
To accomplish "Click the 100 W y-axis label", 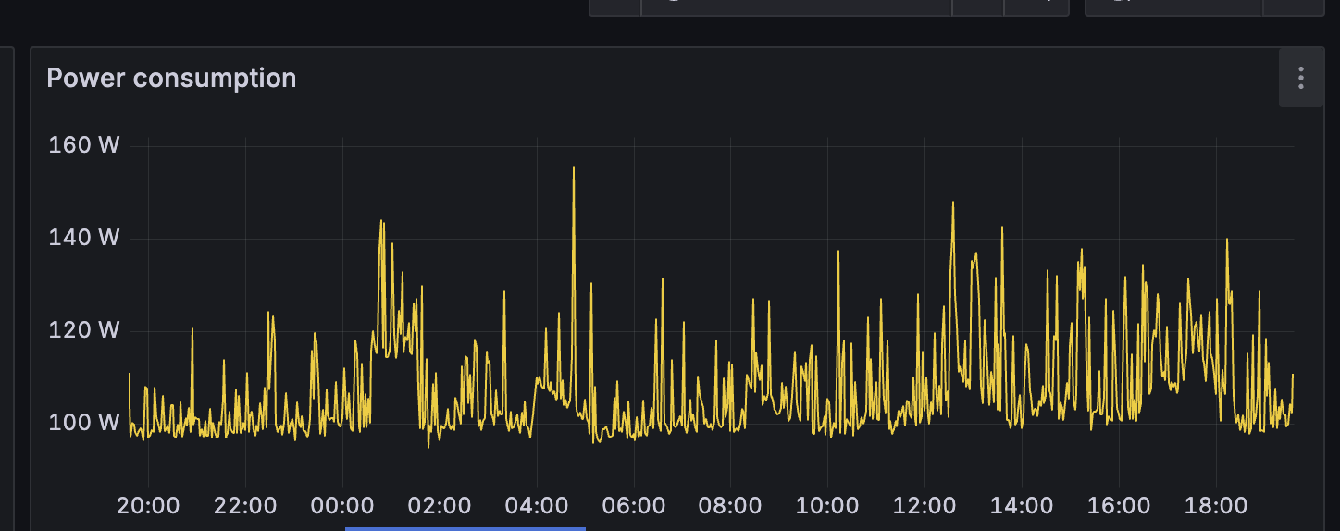I will pyautogui.click(x=84, y=423).
